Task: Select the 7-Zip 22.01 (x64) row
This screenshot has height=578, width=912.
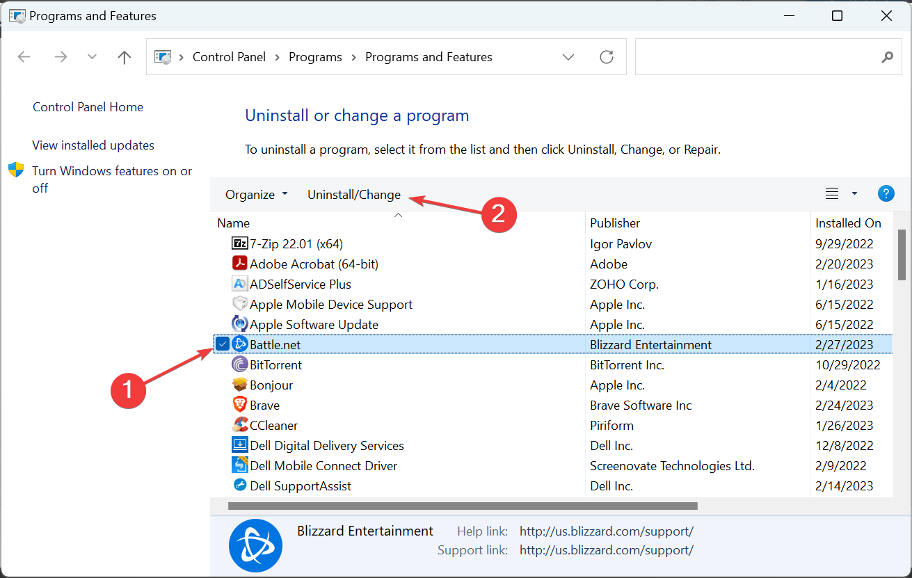Action: click(x=552, y=244)
